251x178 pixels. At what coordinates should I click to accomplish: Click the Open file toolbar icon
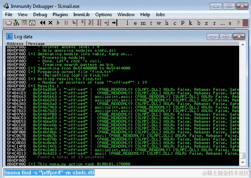point(8,23)
